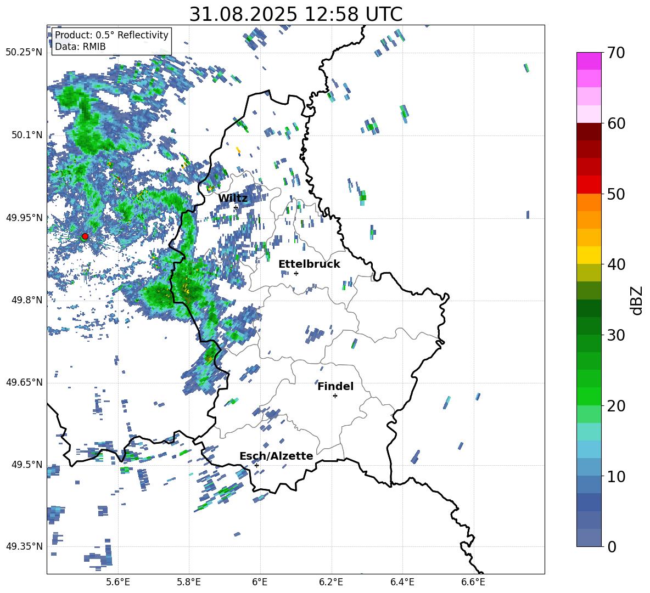Click the 50.1°N latitude label
The height and width of the screenshot is (593, 650).
(26, 135)
